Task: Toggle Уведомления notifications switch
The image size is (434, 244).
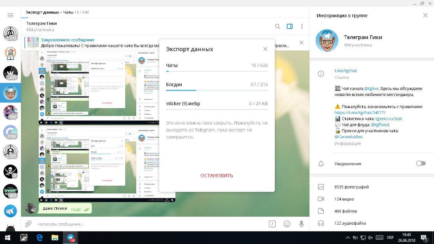Action: pos(421,164)
